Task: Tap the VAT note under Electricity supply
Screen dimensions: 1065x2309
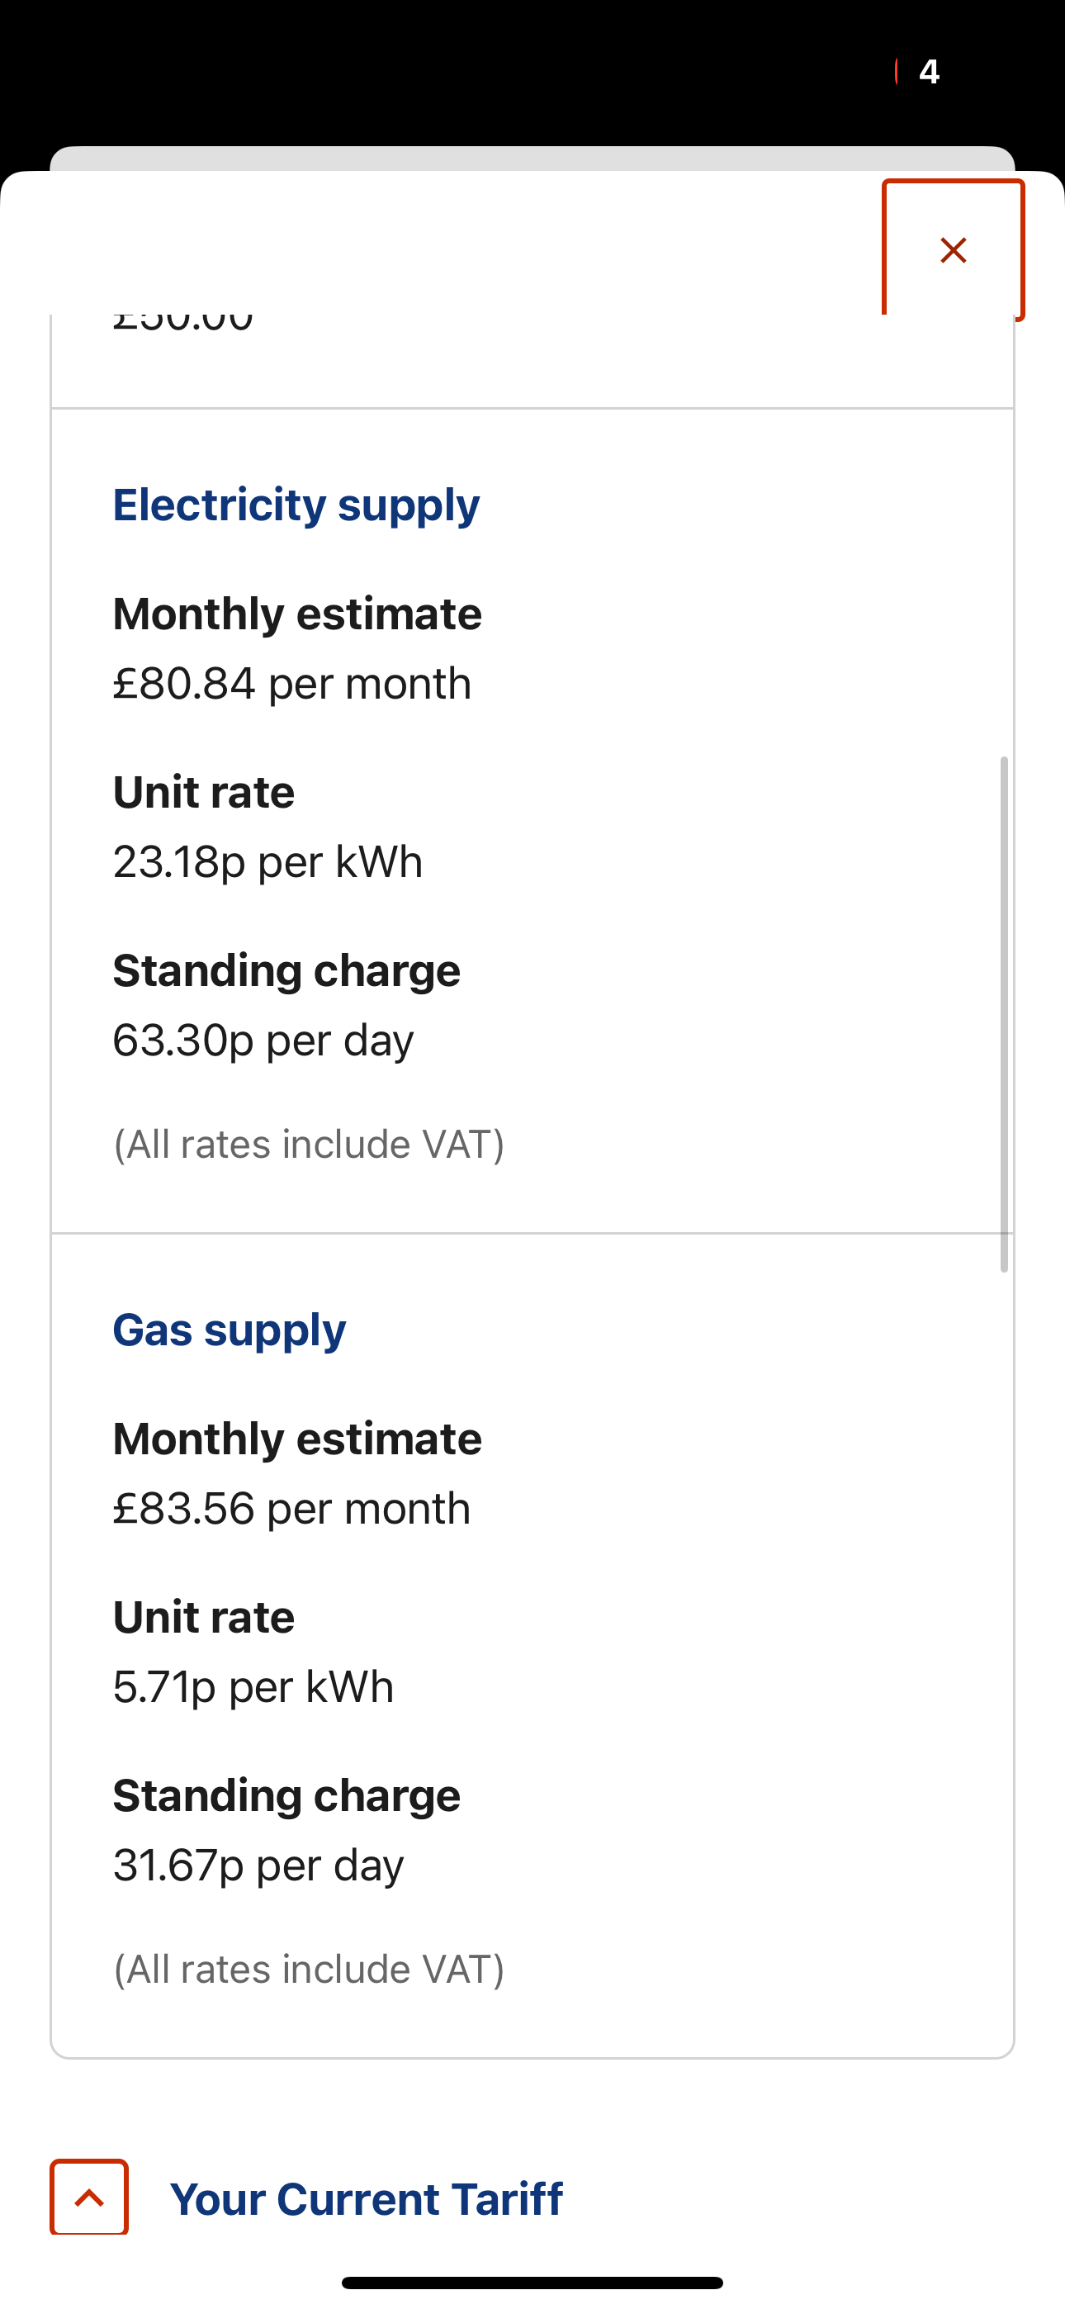Action: pyautogui.click(x=309, y=1145)
